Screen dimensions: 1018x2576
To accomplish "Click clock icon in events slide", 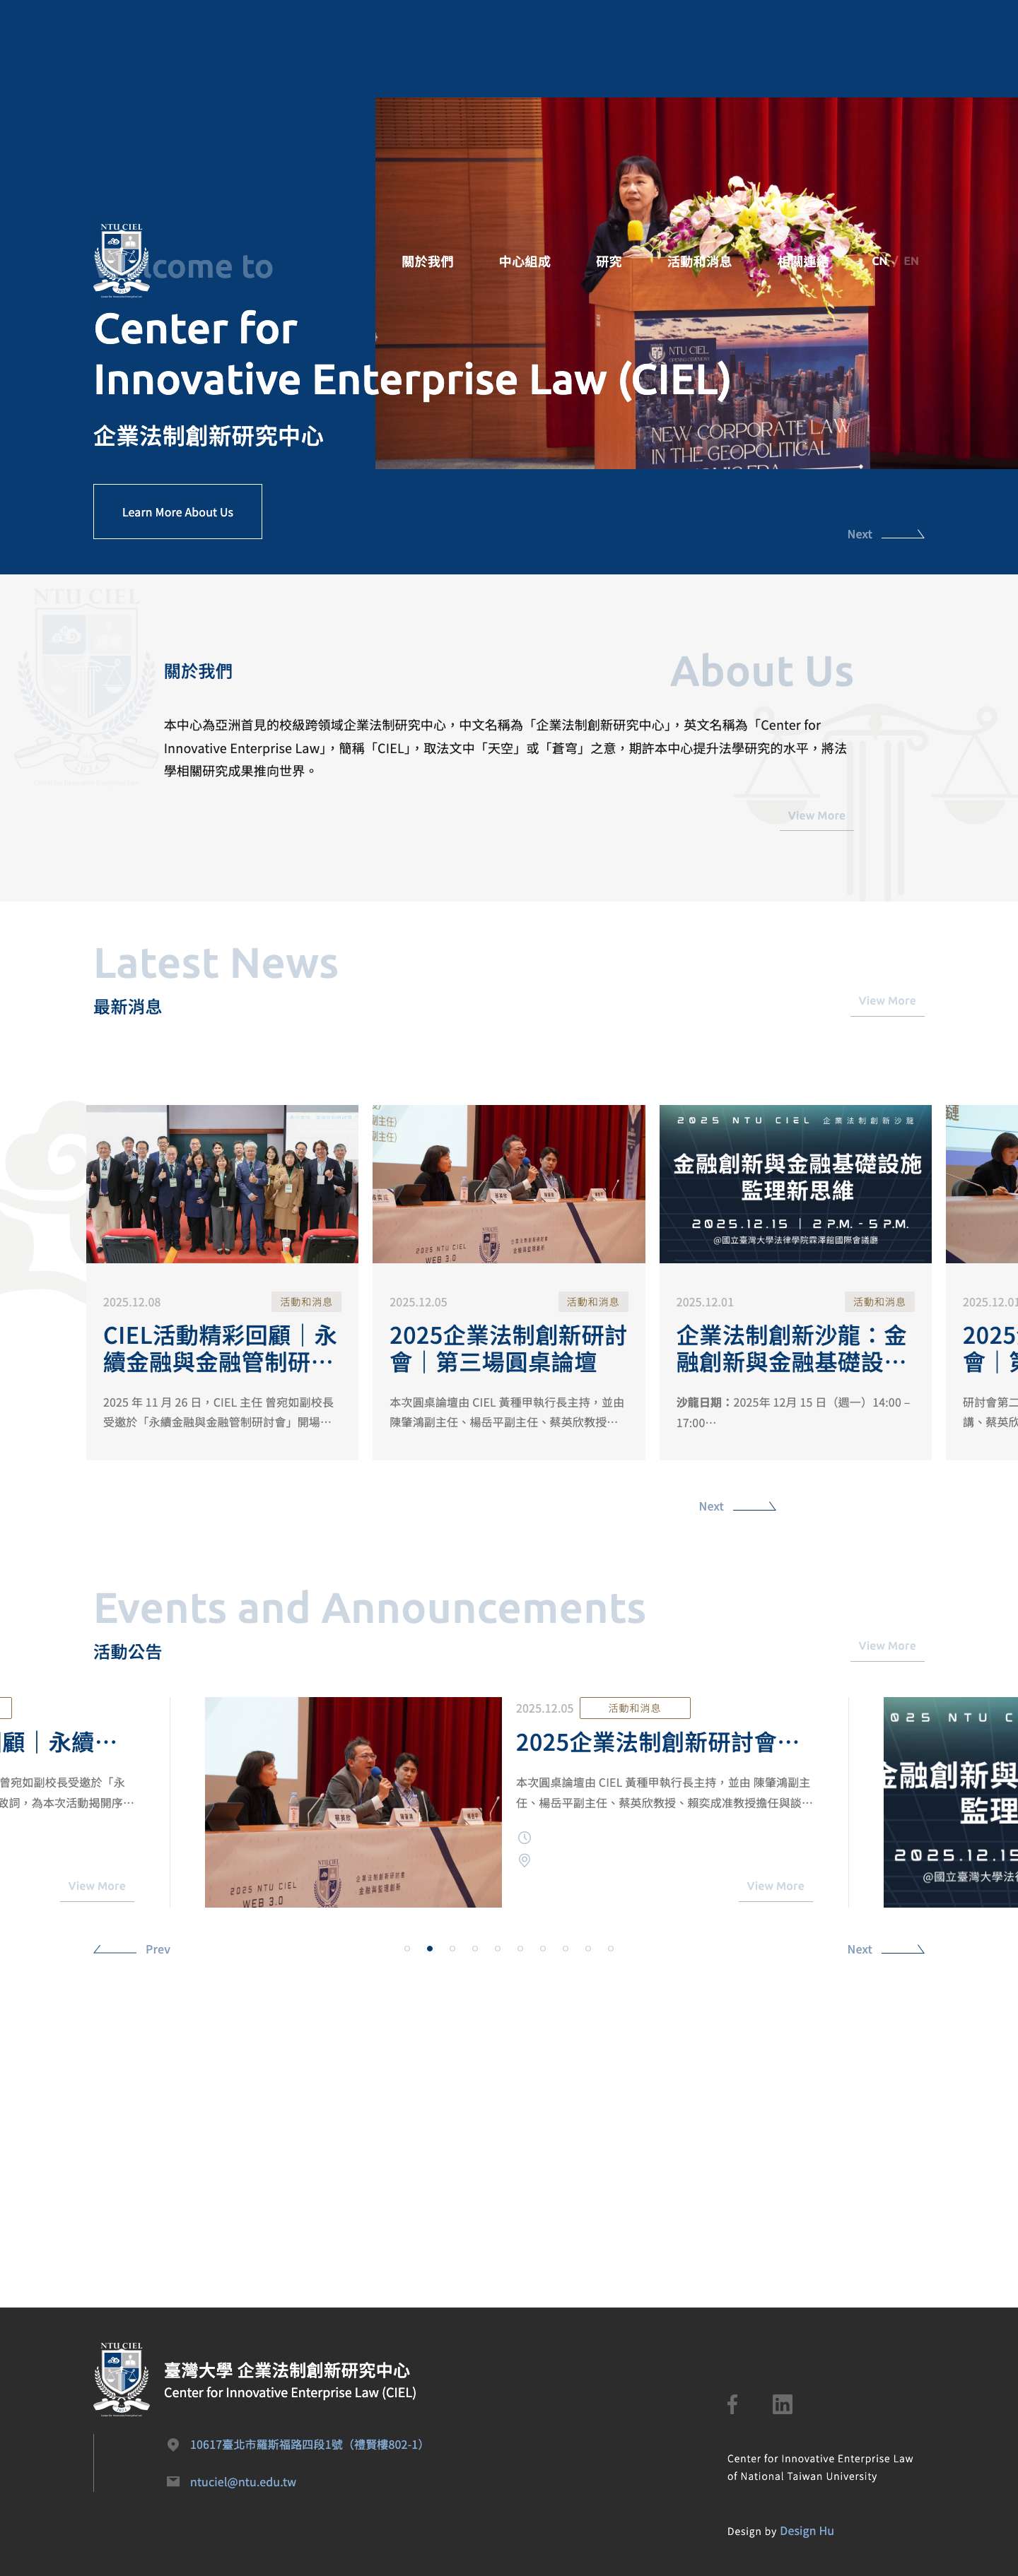I will click(525, 1838).
